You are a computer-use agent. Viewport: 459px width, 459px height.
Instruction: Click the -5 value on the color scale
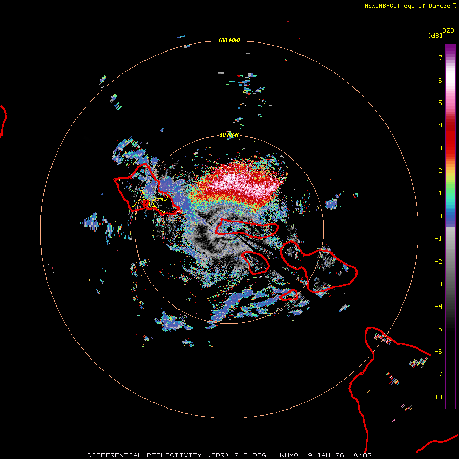(x=438, y=329)
